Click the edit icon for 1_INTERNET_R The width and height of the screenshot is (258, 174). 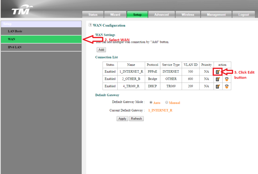click(x=218, y=72)
